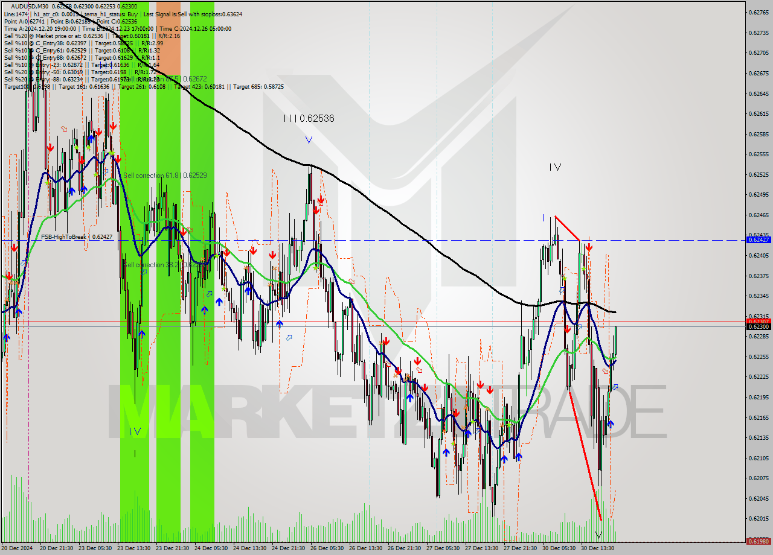Click the '30 Dec 13:30' time label
Image resolution: width=773 pixels, height=555 pixels.
(598, 548)
